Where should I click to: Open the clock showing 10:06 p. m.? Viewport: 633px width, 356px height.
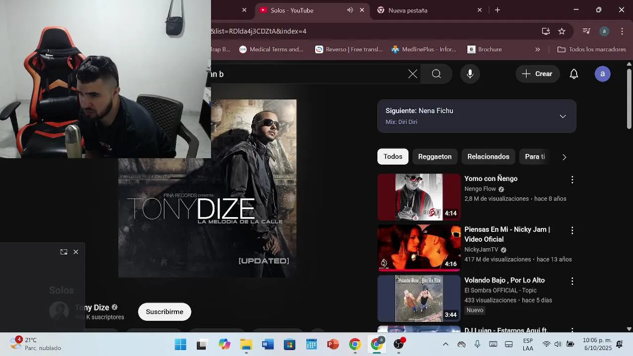click(x=597, y=344)
